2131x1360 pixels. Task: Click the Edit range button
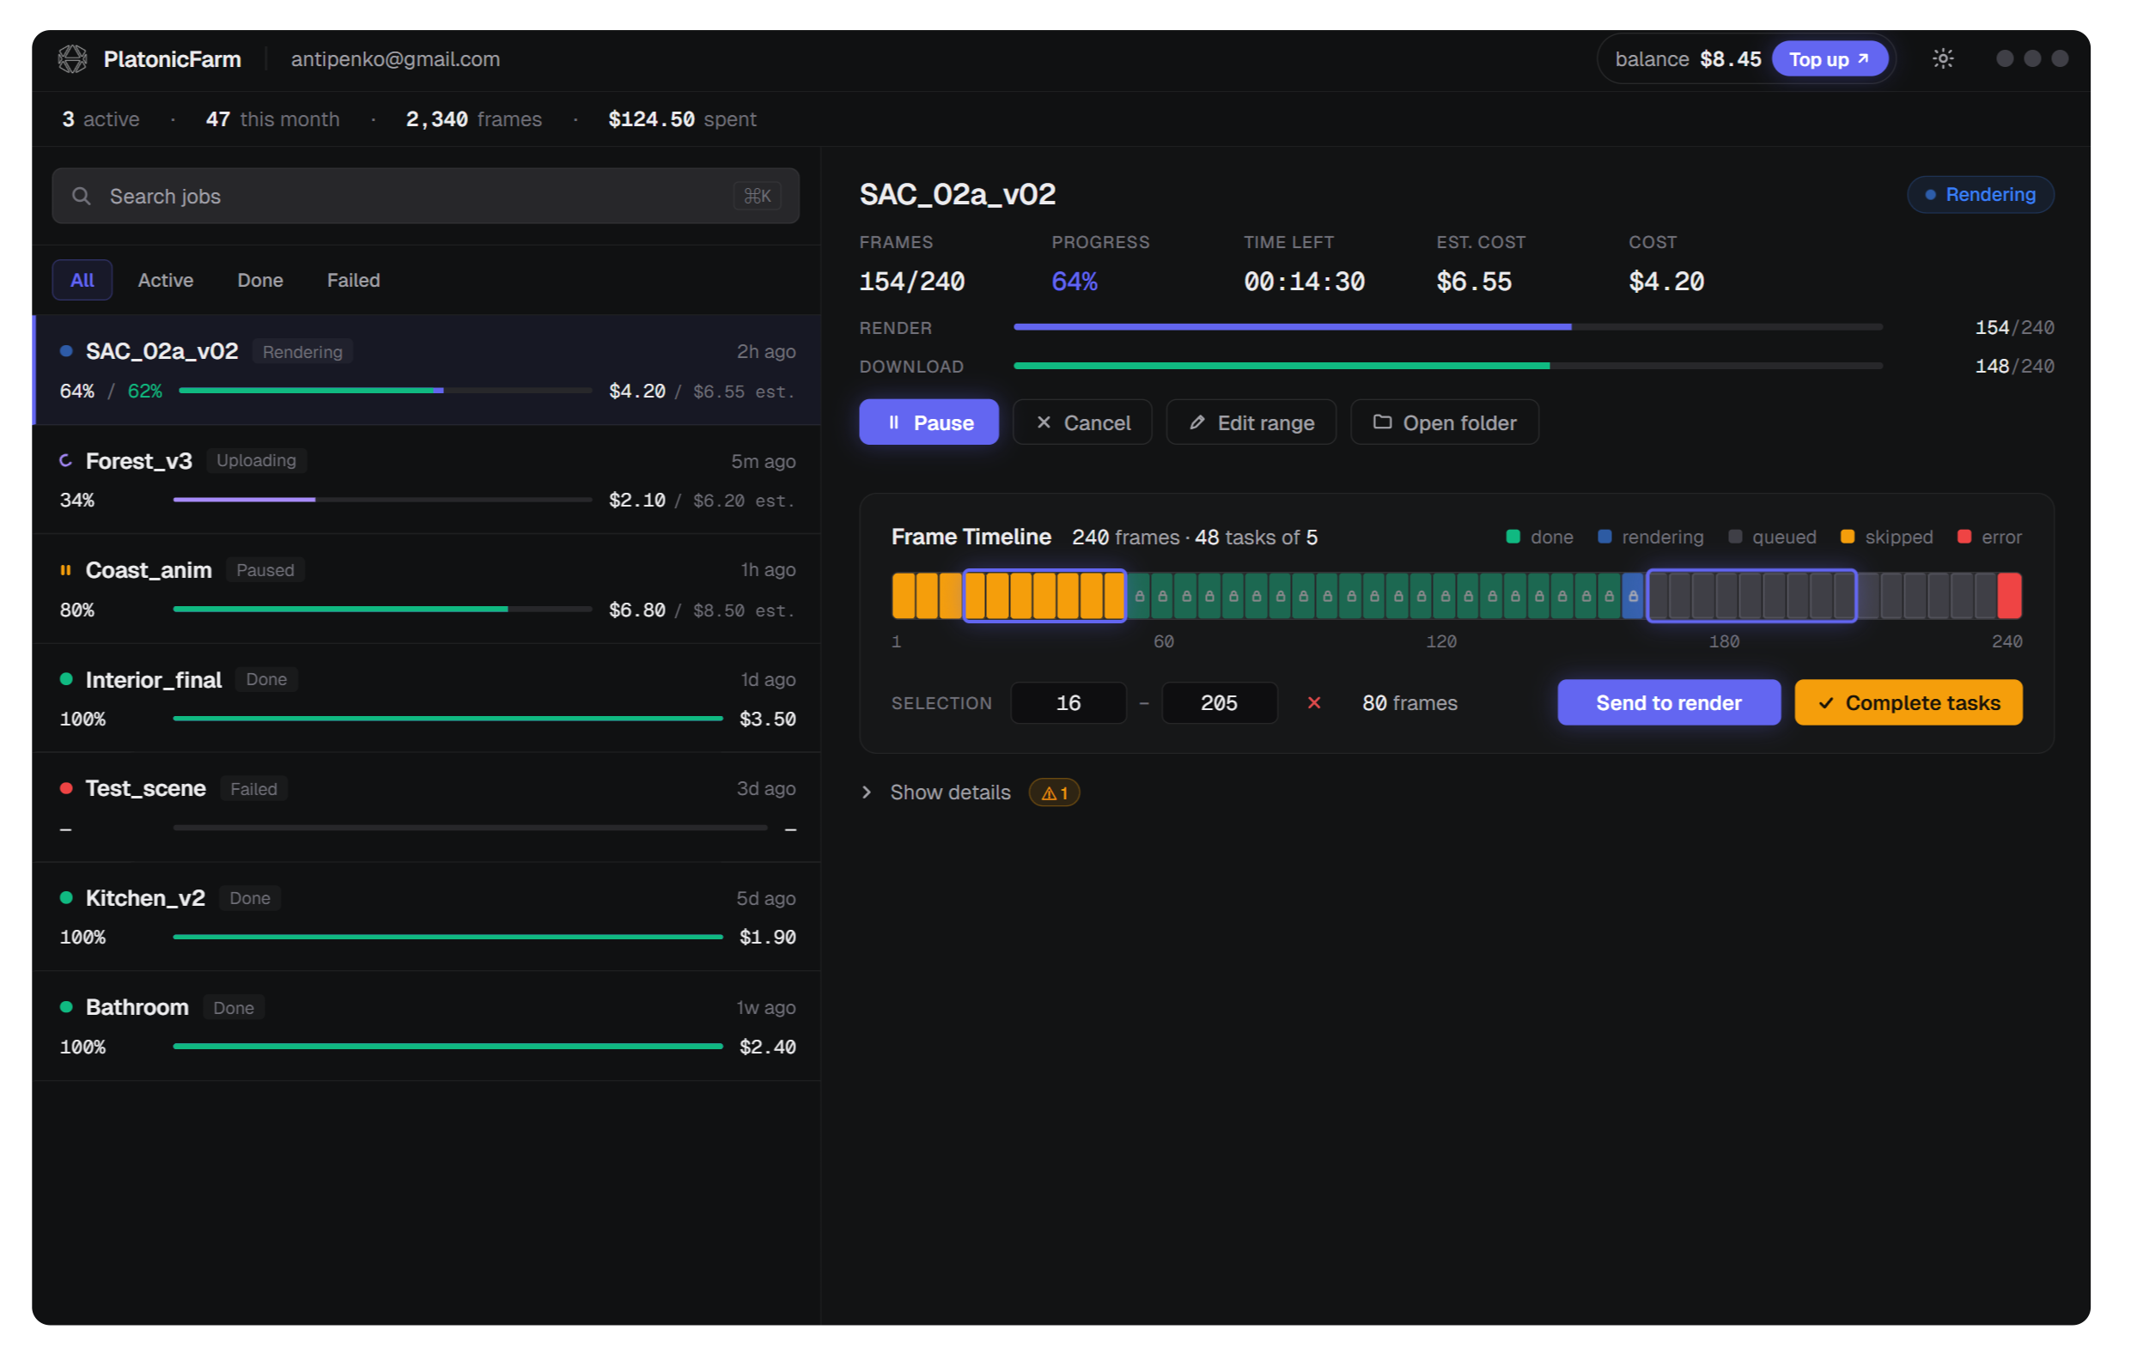click(x=1251, y=423)
